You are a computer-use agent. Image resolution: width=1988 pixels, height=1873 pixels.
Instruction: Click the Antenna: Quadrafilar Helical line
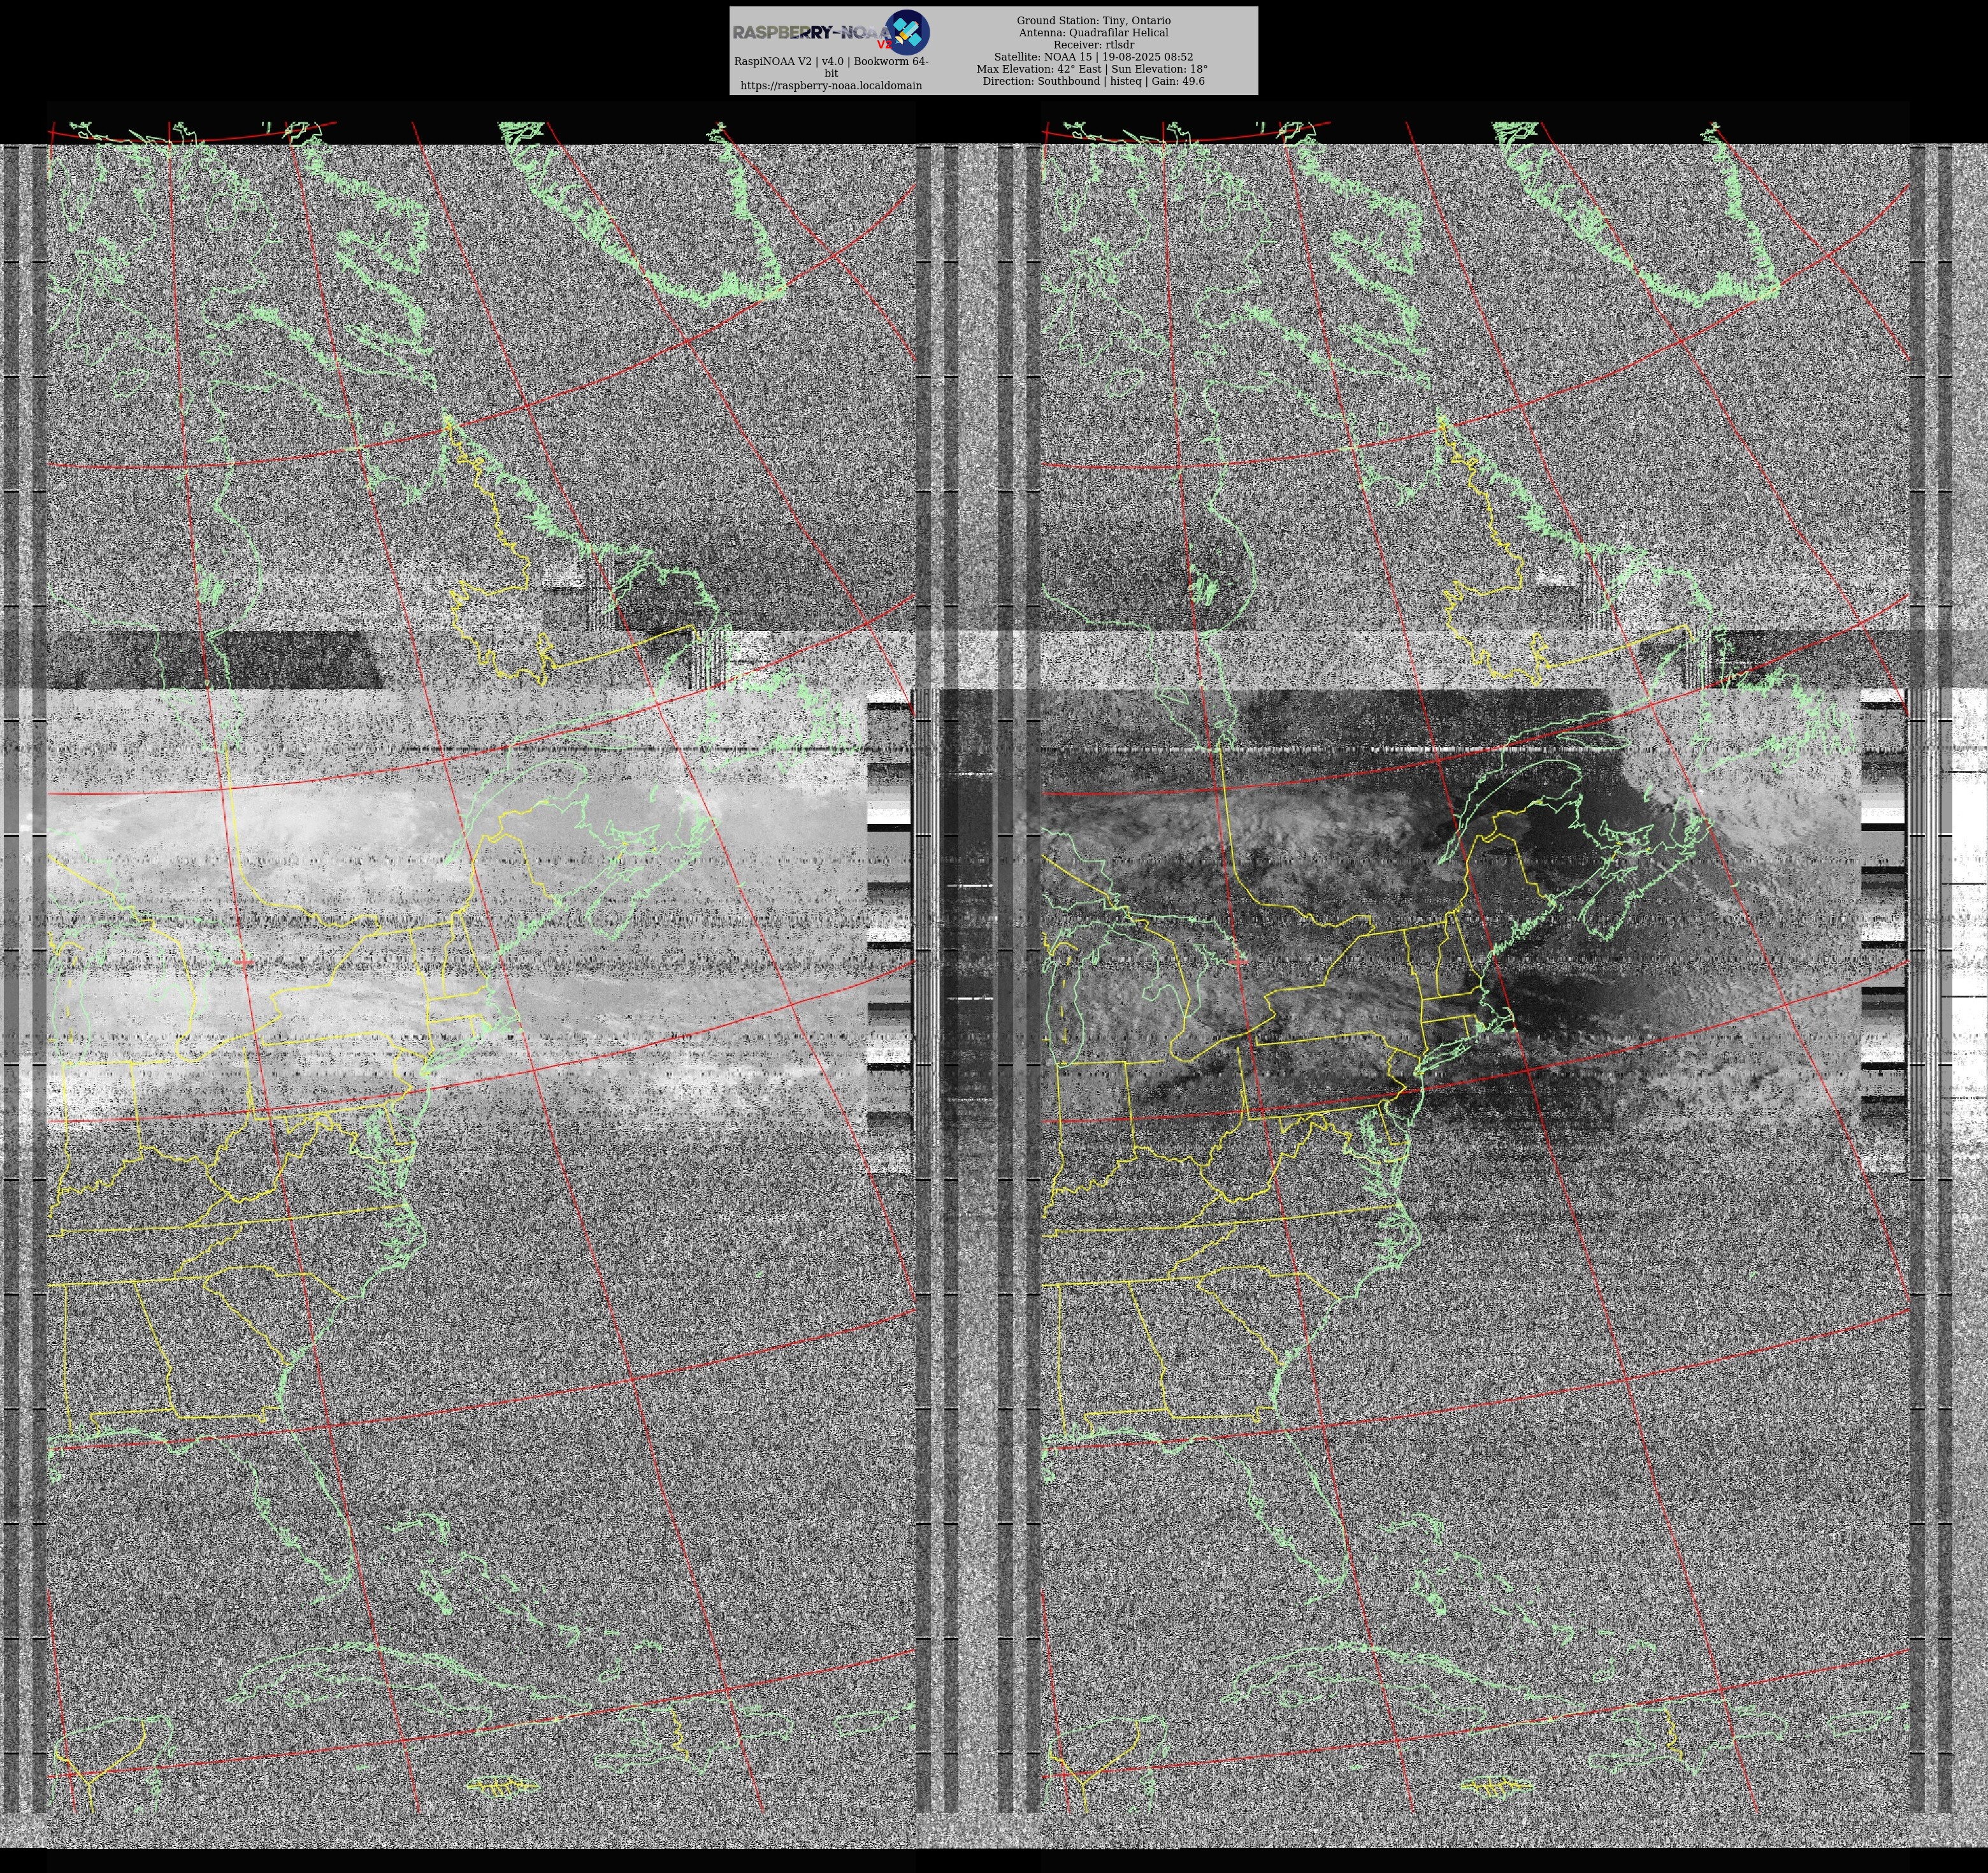coord(1093,32)
